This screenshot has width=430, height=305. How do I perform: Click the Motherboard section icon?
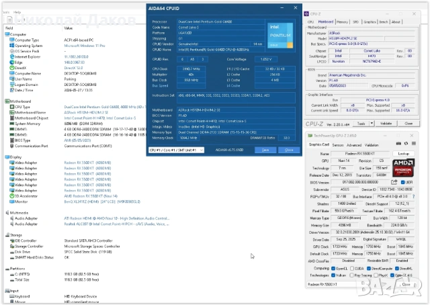[7, 101]
